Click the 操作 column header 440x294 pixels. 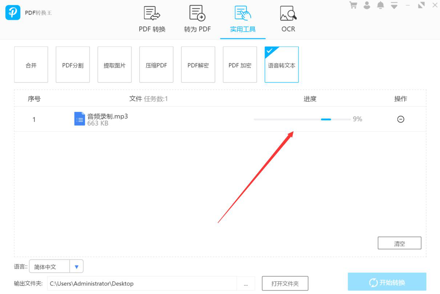click(x=401, y=98)
